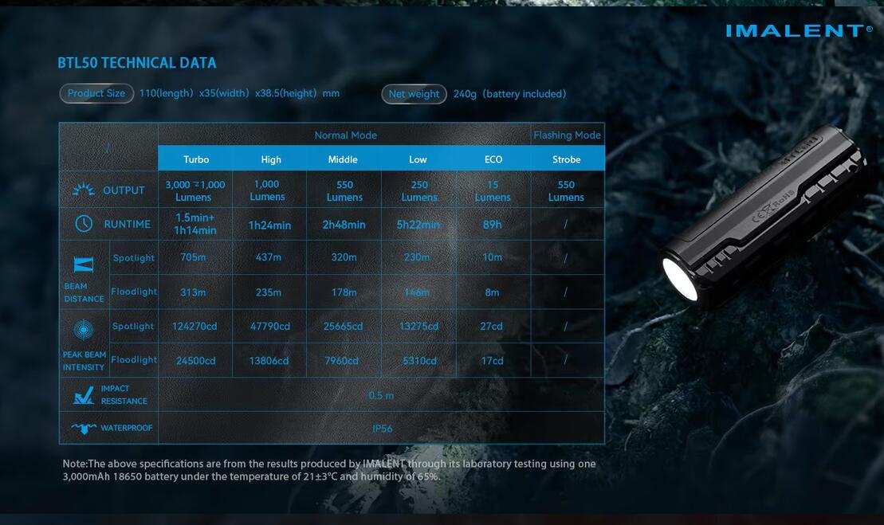Click the 89h ECO runtime cell
Viewport: 884px width, 525px height.
click(x=492, y=225)
